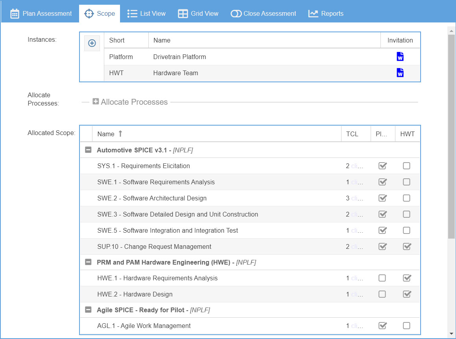Click the Short column header in Instances
This screenshot has width=456, height=339.
126,40
